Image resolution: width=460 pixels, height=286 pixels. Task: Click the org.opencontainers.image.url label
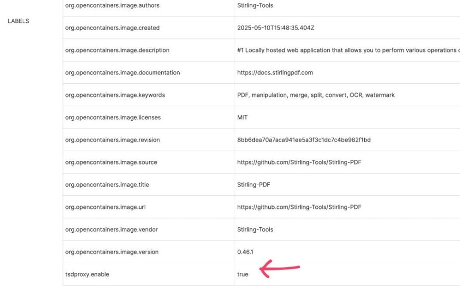point(106,207)
